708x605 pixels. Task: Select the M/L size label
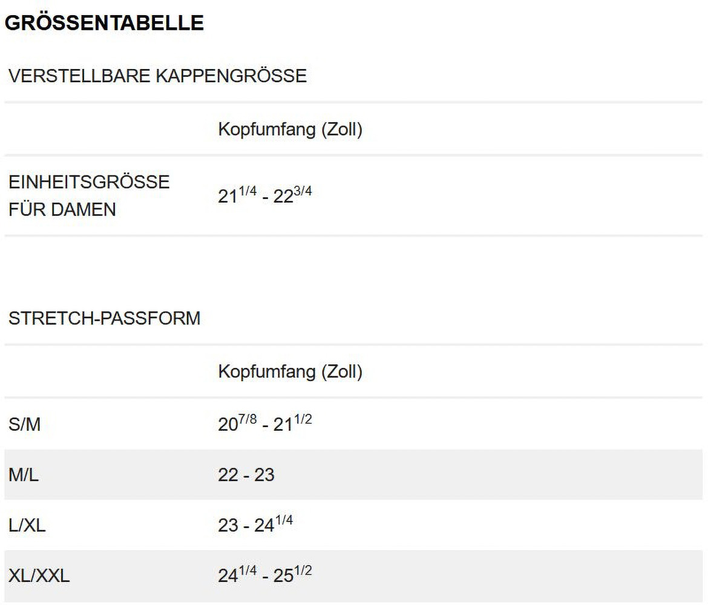pyautogui.click(x=24, y=475)
